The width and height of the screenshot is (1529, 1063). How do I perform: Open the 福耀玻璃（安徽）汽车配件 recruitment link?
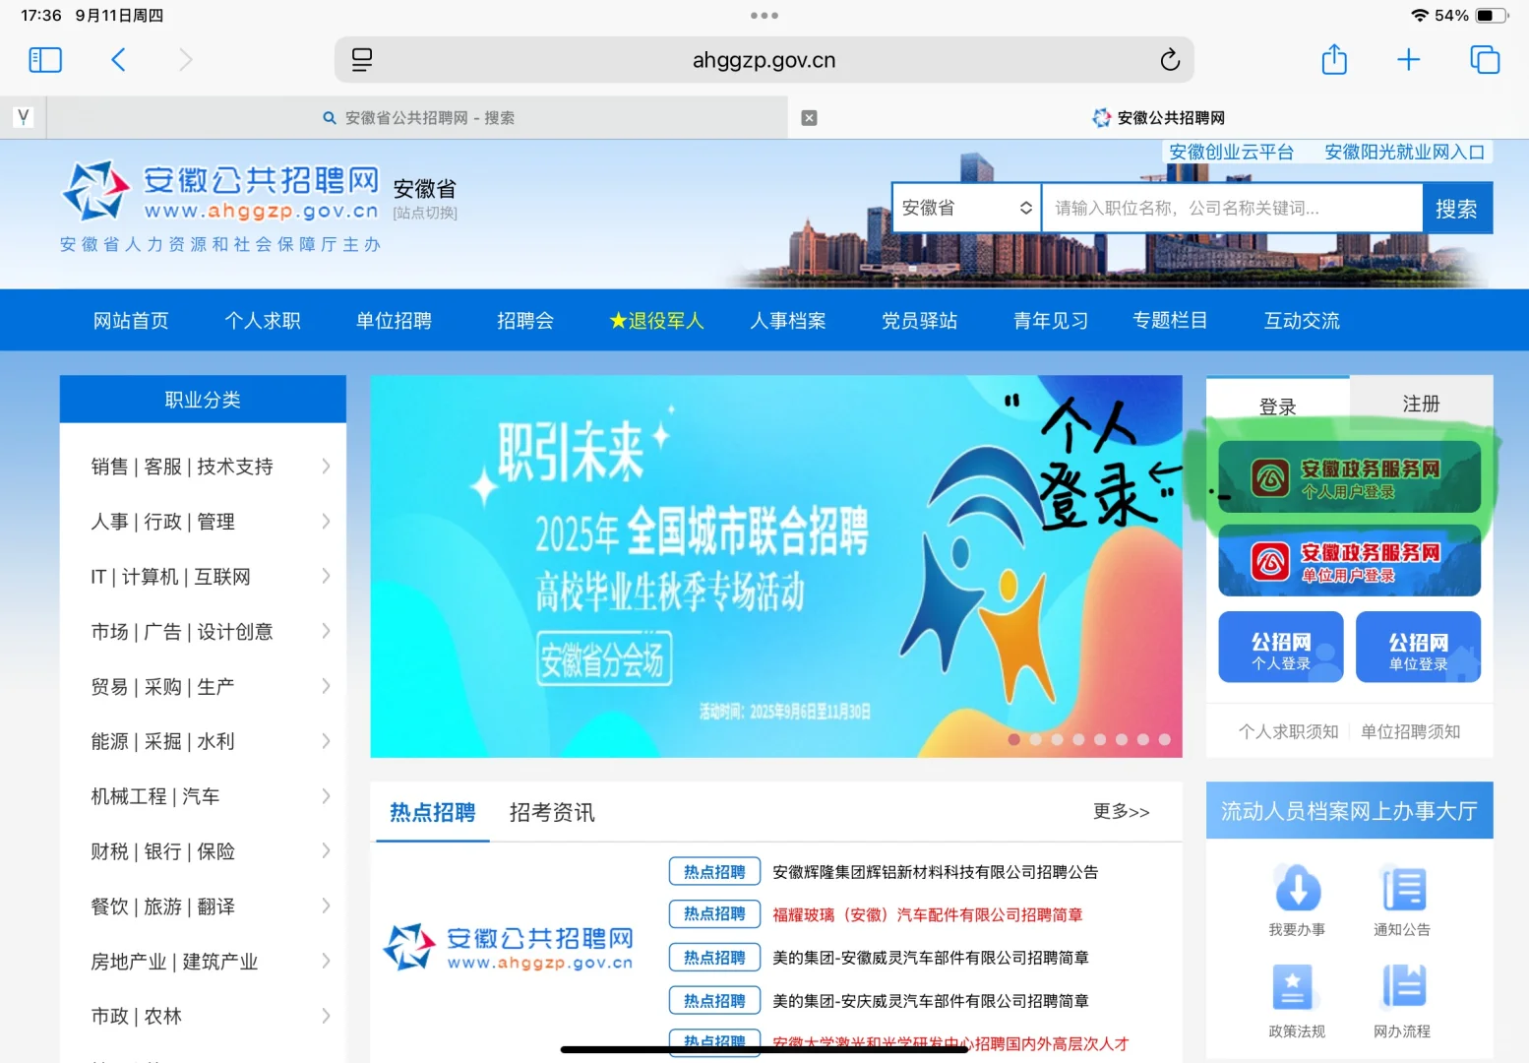tap(927, 915)
